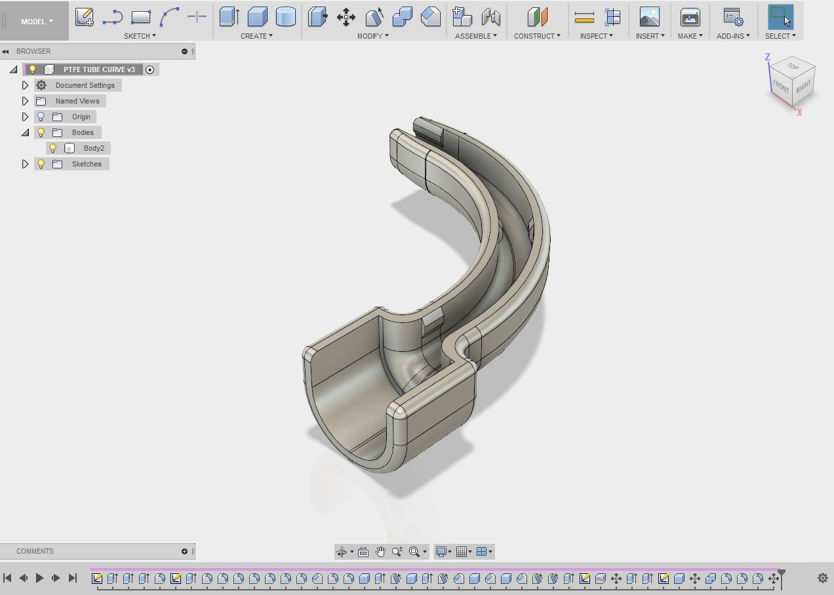The image size is (834, 595).
Task: Create a Box primitive
Action: point(258,17)
